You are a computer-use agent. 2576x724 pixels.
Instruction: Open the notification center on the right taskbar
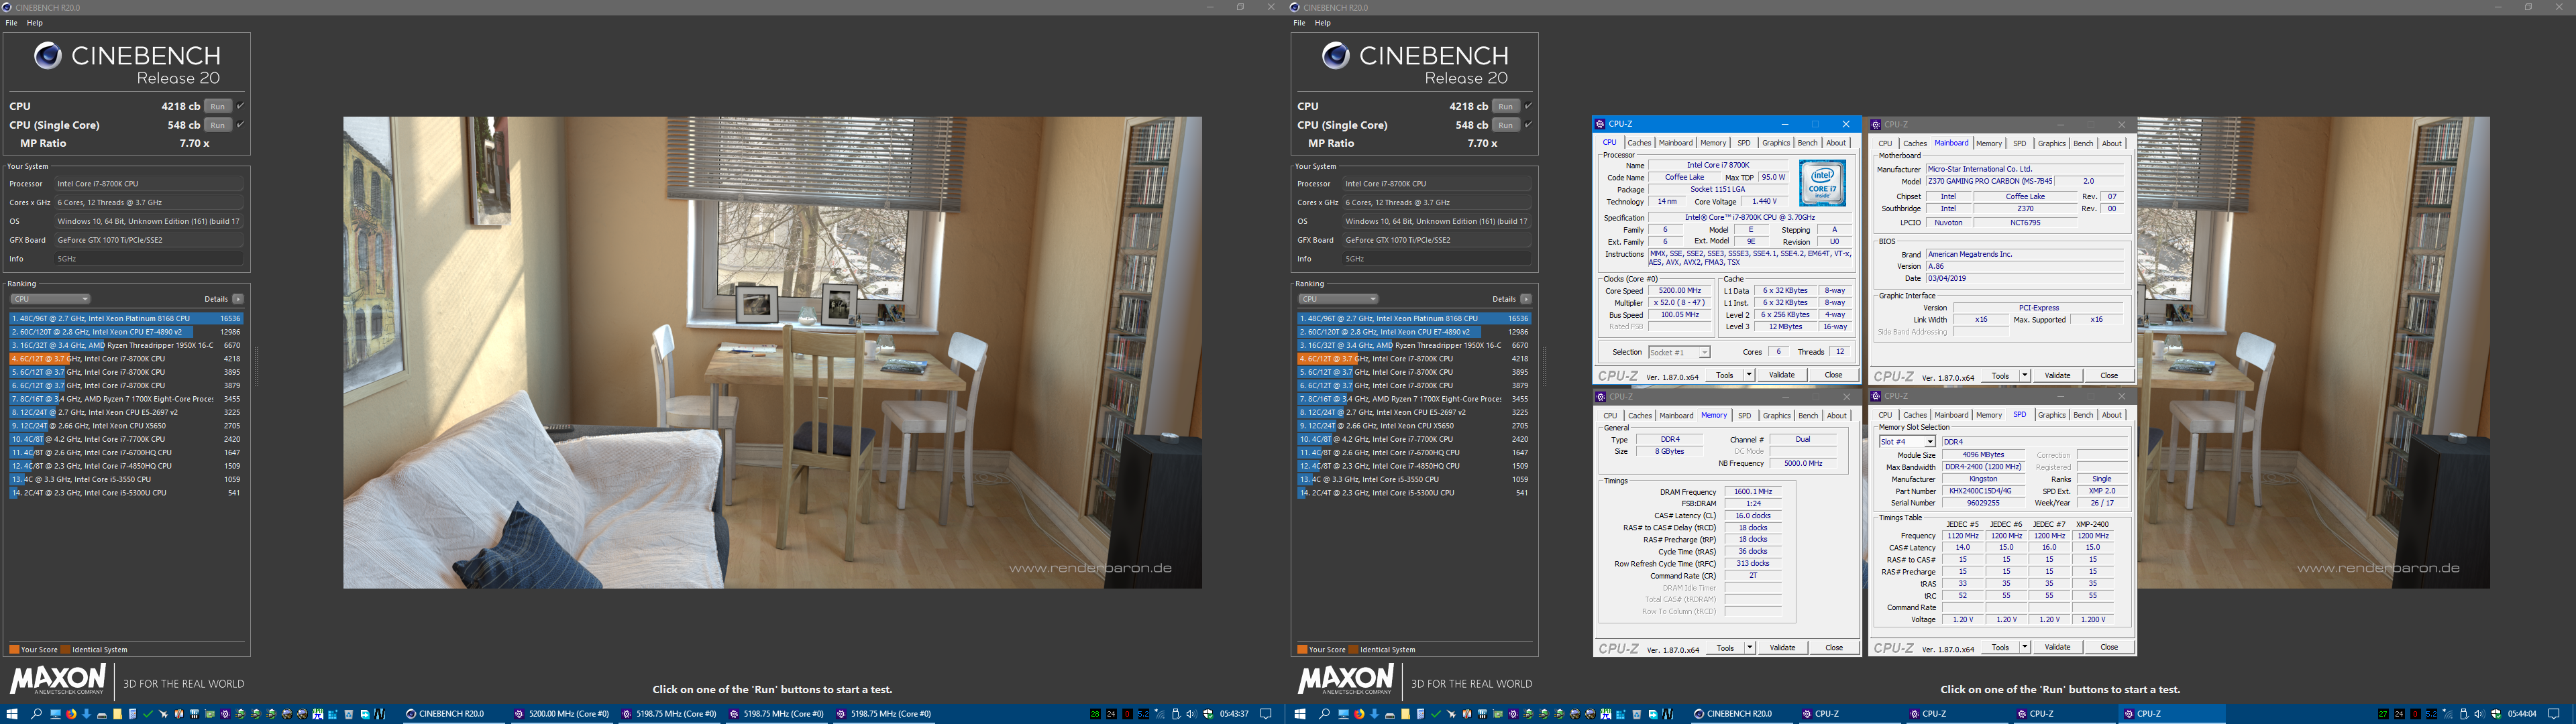[2554, 714]
